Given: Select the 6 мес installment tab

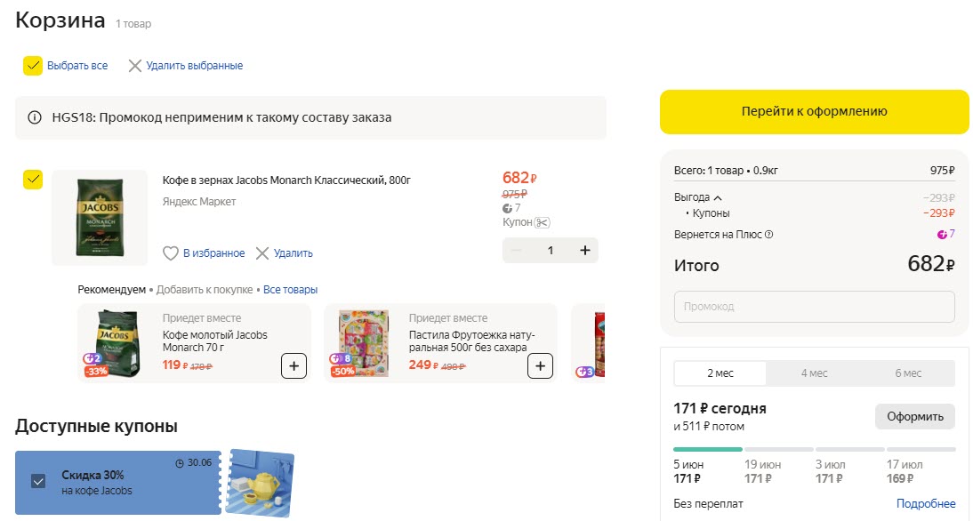Looking at the screenshot, I should click(907, 373).
